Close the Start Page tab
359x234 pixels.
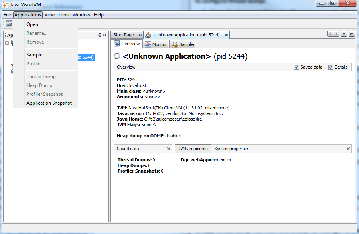(140, 35)
